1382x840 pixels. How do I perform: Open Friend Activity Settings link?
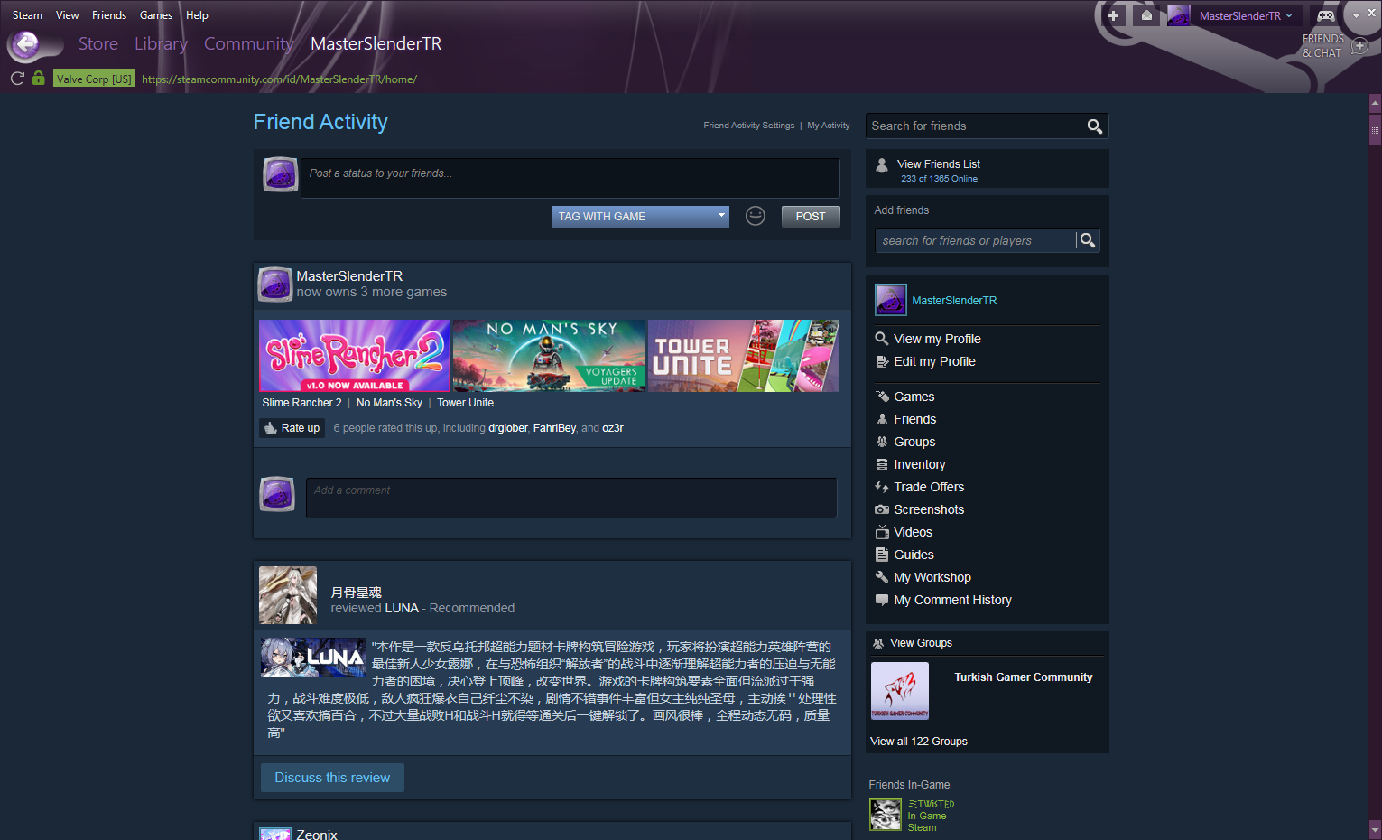[x=749, y=126]
